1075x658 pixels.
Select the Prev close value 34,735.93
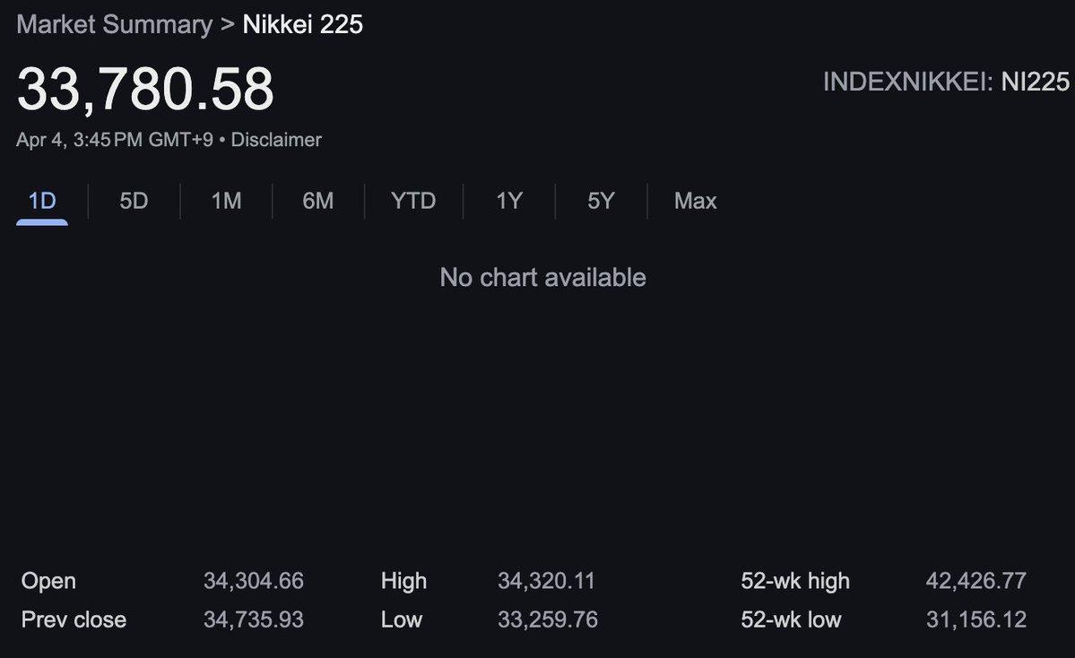point(254,619)
